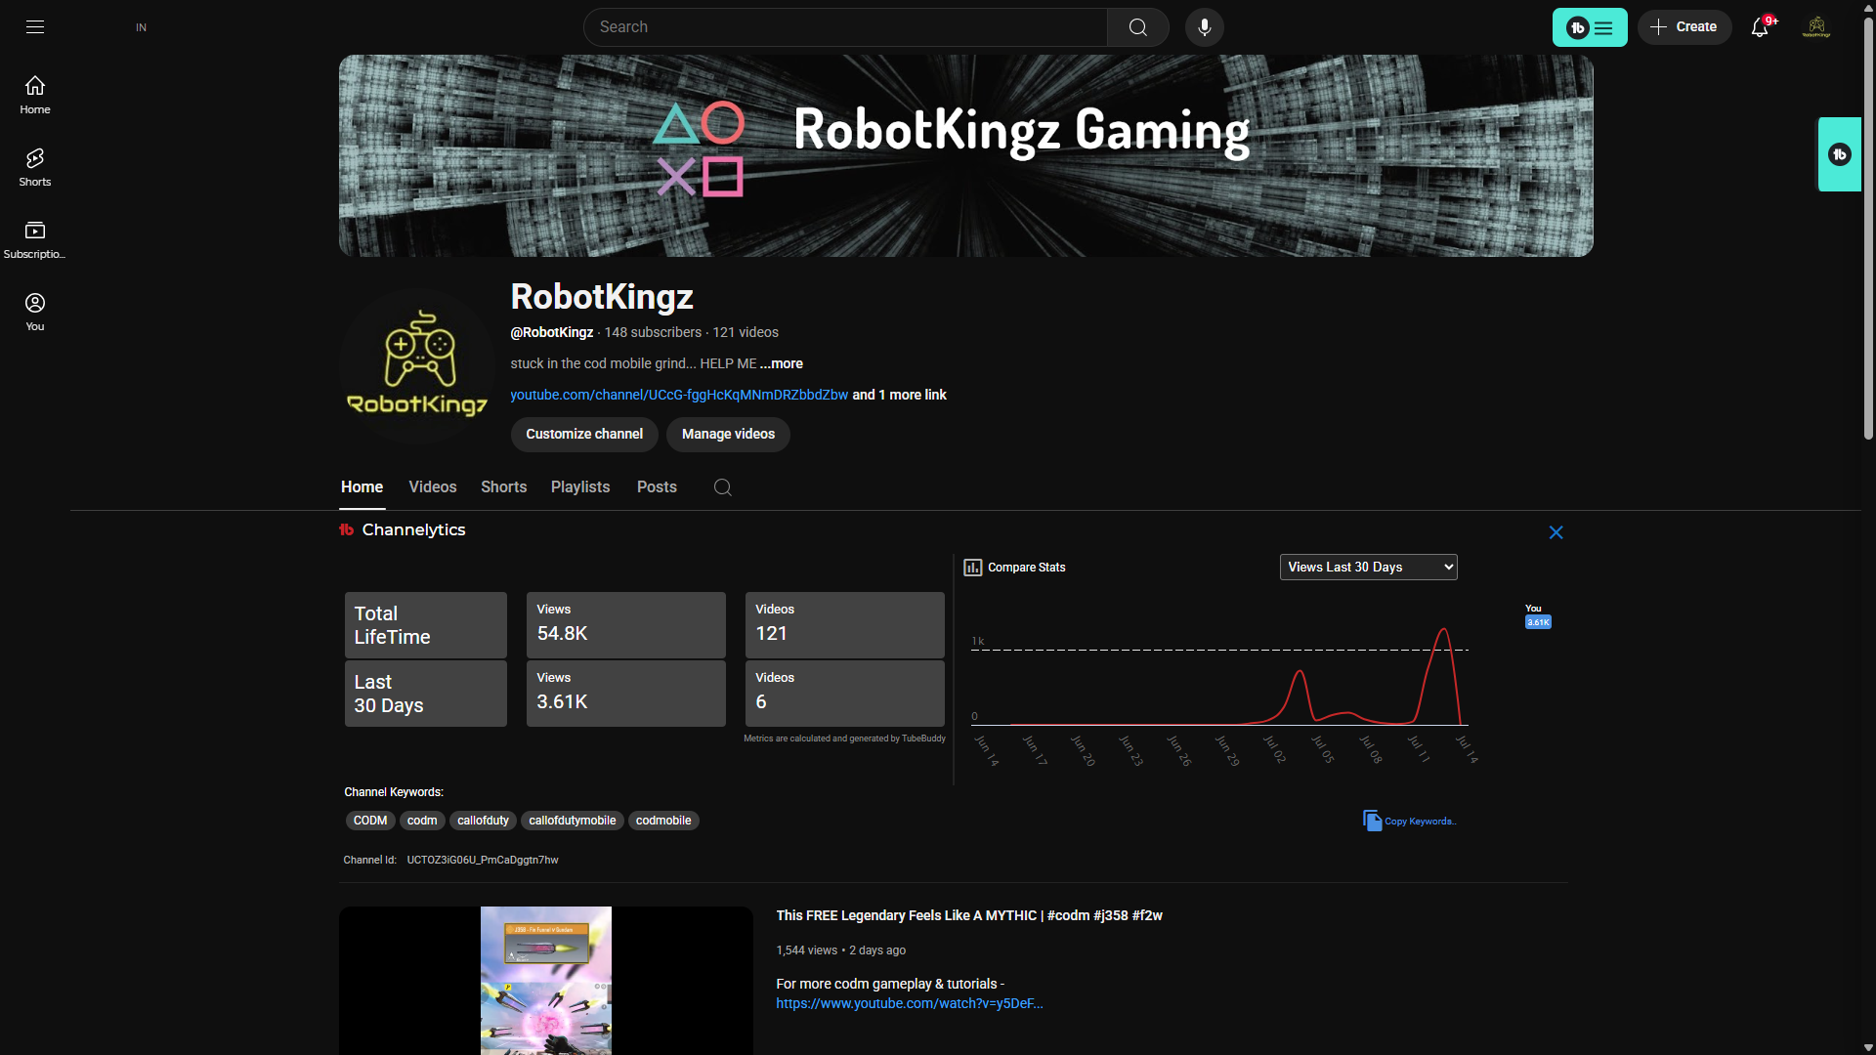Open the TubeBuddy side panel tab
This screenshot has height=1055, width=1876.
click(1839, 154)
